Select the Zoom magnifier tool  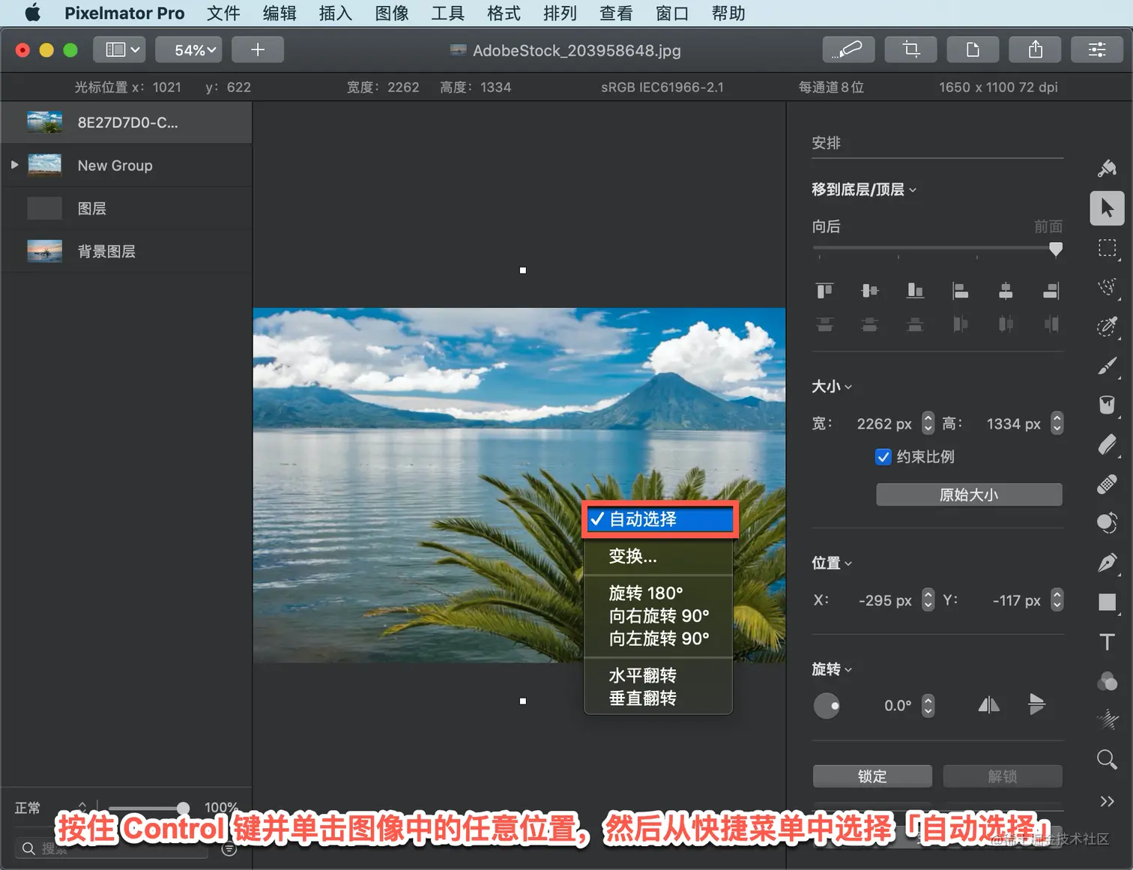coord(1107,760)
